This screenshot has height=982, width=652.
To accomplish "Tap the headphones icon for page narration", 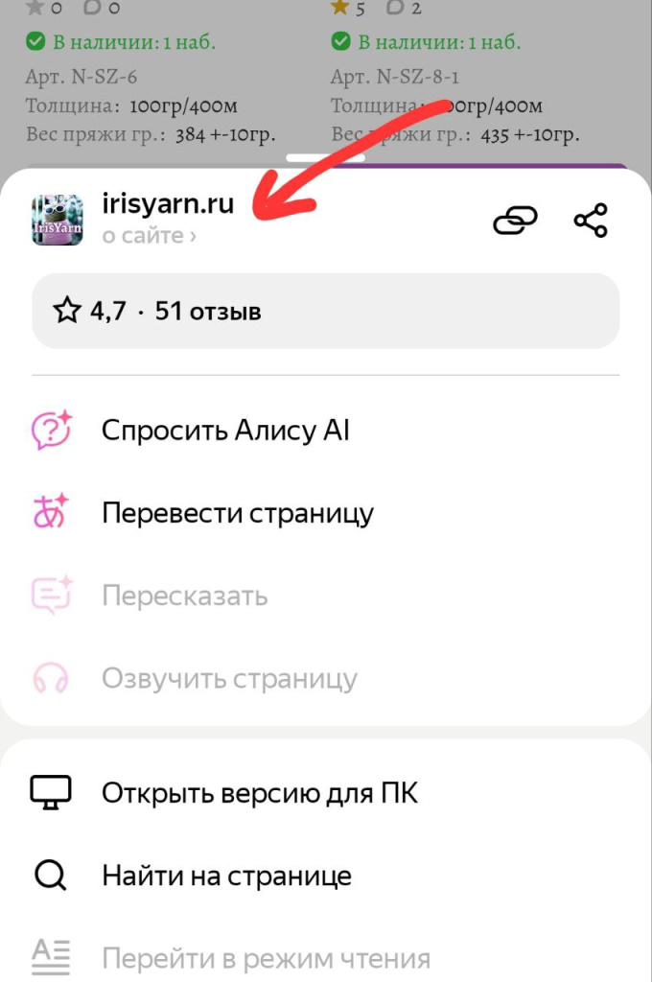I will click(x=51, y=678).
